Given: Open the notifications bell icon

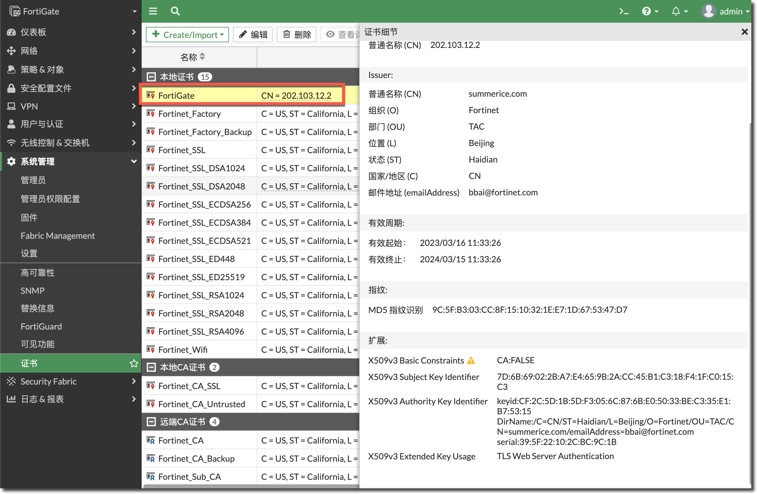Looking at the screenshot, I should point(676,11).
